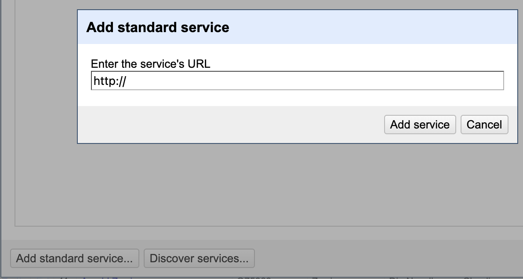Click the right end of URL field
The width and height of the screenshot is (523, 279).
[x=497, y=81]
